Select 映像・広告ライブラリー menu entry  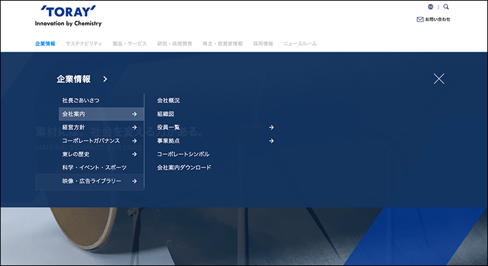[x=91, y=181]
